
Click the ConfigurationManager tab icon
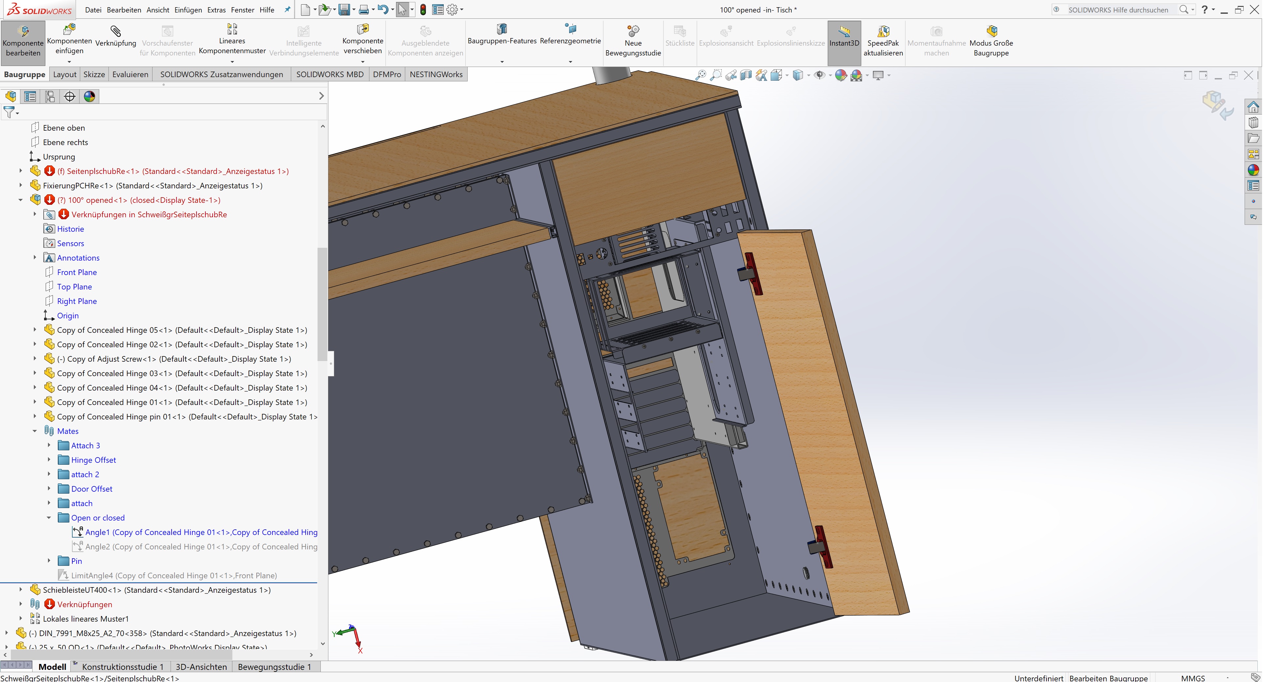pyautogui.click(x=50, y=96)
